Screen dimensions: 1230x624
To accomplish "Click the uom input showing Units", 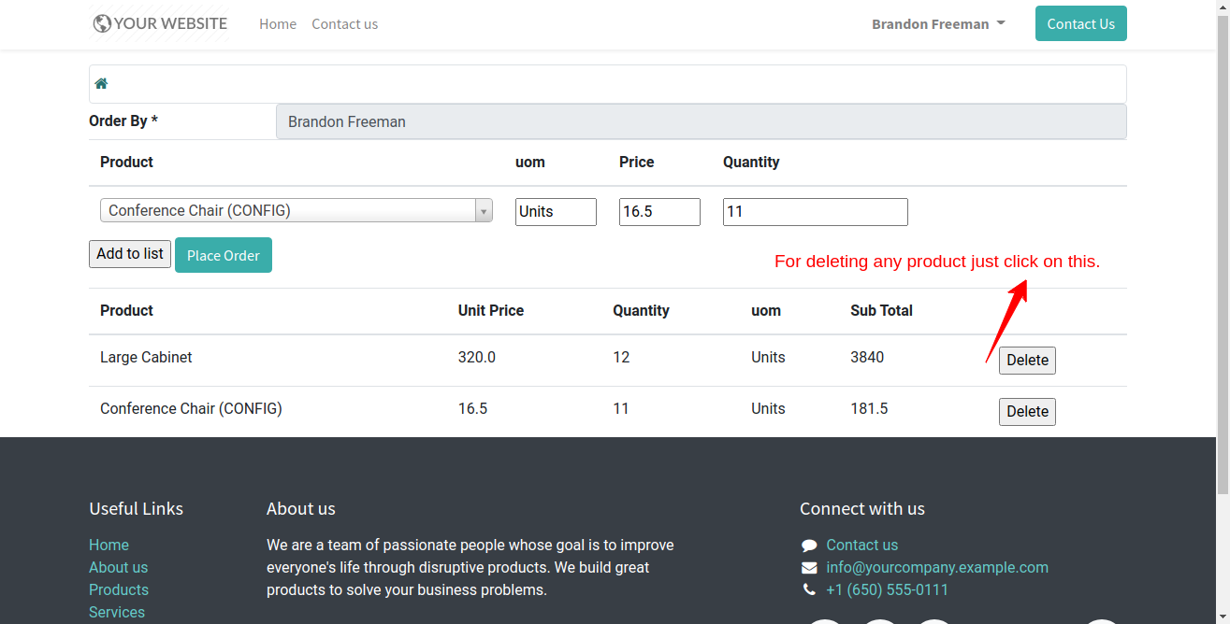I will point(556,212).
